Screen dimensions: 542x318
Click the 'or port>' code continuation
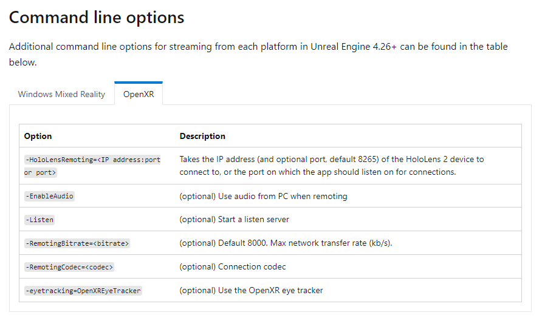pyautogui.click(x=40, y=172)
